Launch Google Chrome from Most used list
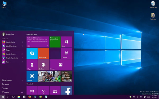The width and height of the screenshot is (159, 99). [x=12, y=54]
